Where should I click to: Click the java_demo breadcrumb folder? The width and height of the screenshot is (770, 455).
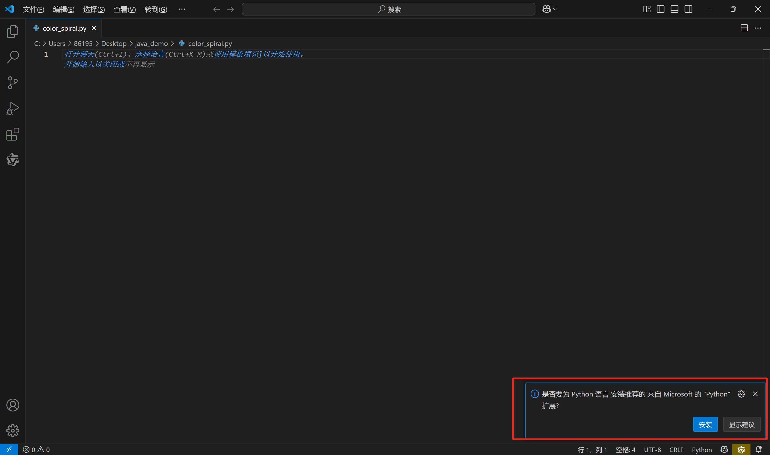click(151, 44)
